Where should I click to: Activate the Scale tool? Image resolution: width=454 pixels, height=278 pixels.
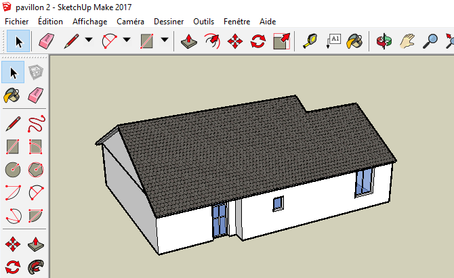point(281,42)
